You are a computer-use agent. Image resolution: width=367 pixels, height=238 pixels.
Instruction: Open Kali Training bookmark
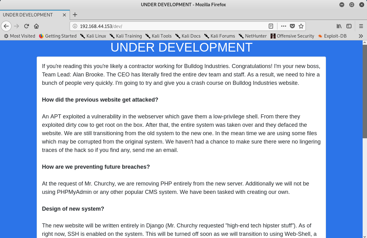[x=126, y=36]
